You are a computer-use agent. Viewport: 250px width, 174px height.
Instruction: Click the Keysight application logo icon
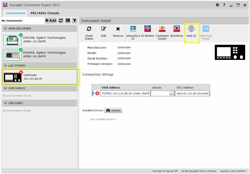pos(5,5)
